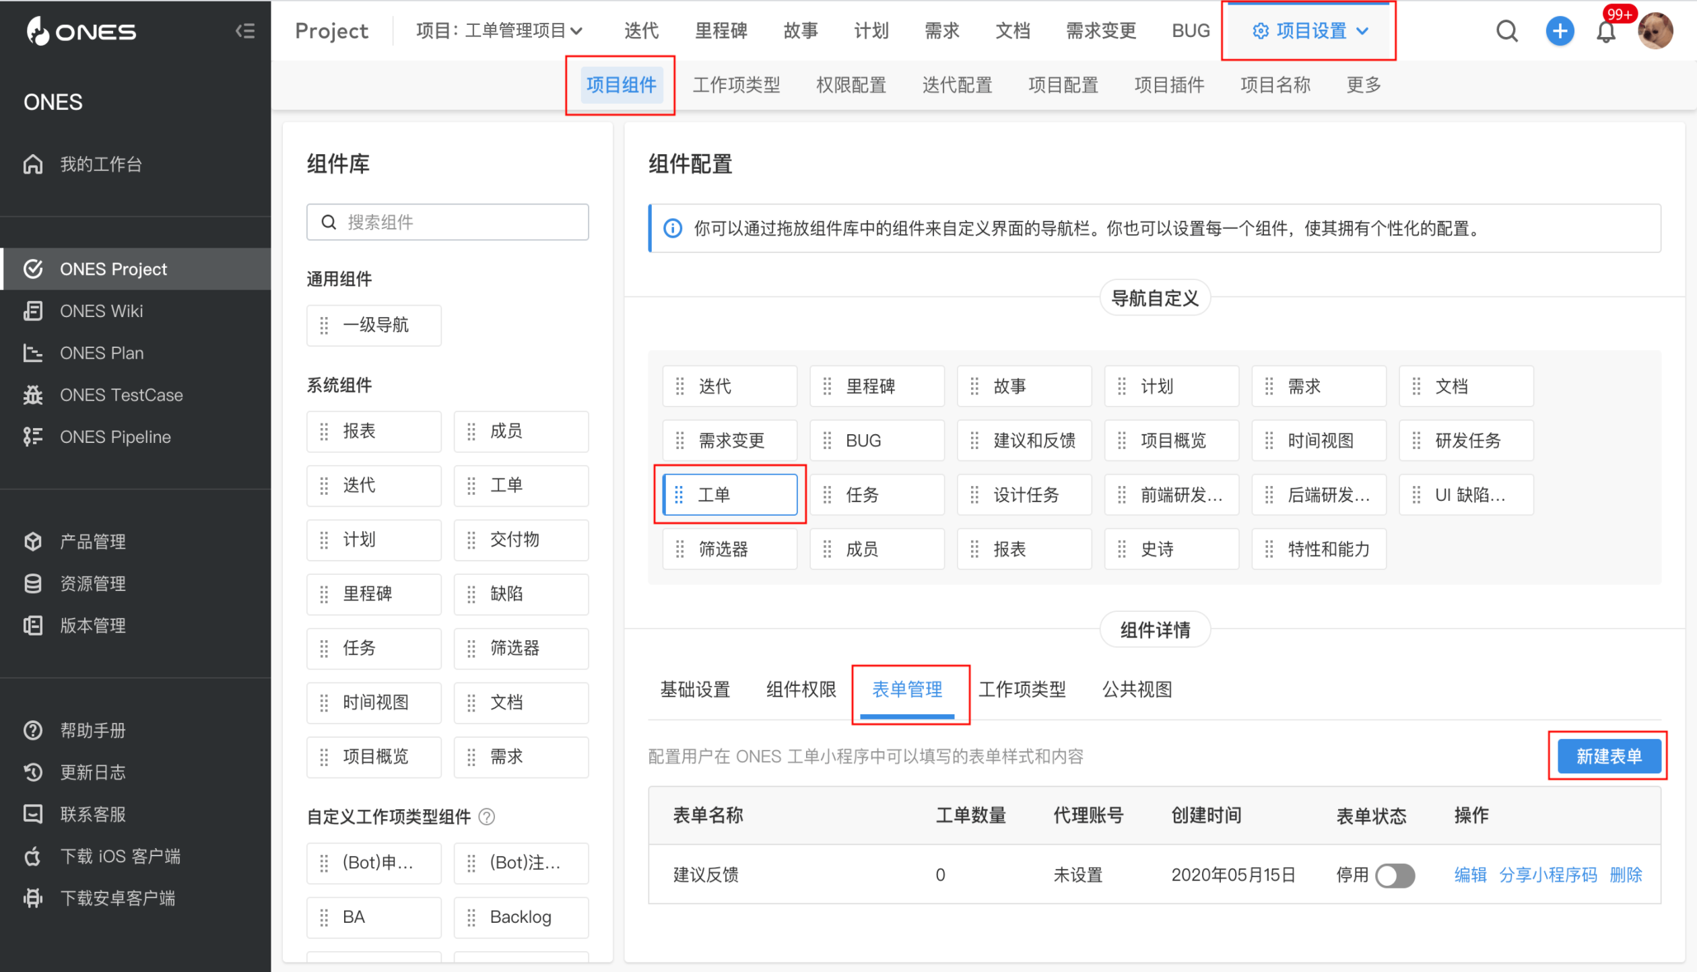The image size is (1697, 972).
Task: Click the 建议反馈 form name cell
Action: pos(706,875)
